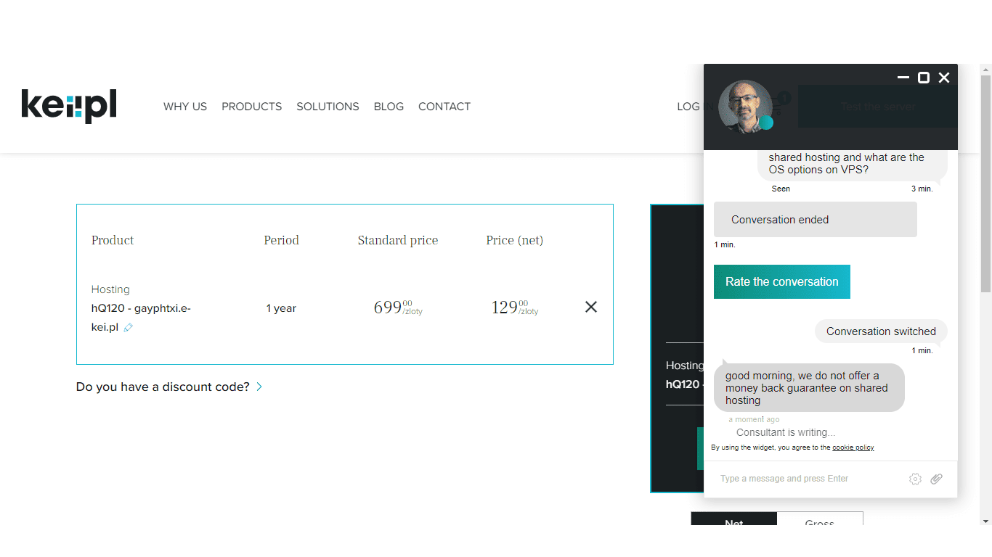The width and height of the screenshot is (992, 557).
Task: Open chat widget settings gear
Action: pyautogui.click(x=915, y=479)
